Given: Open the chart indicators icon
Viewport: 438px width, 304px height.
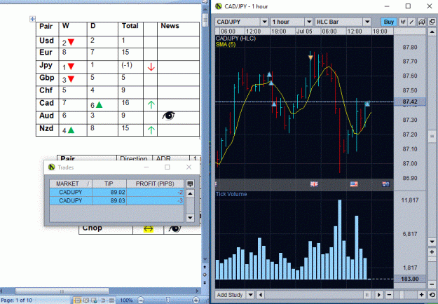Looking at the screenshot, I should (x=422, y=22).
